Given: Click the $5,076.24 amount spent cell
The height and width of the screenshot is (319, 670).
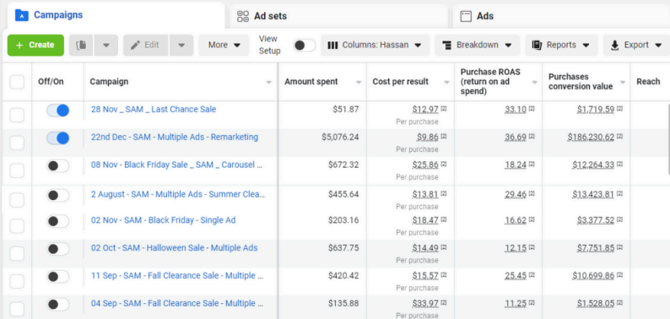Looking at the screenshot, I should tap(340, 137).
